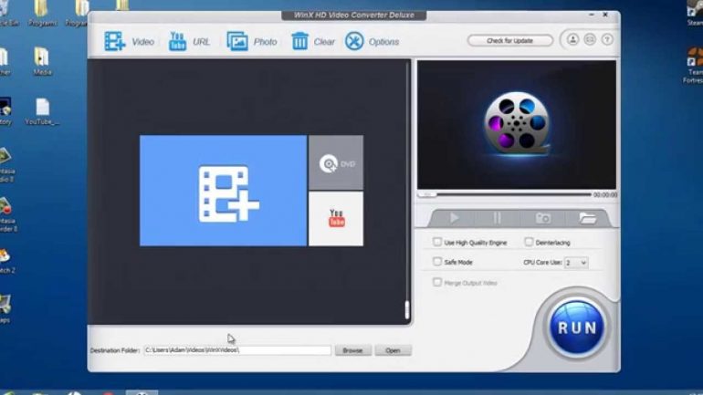Open the YouTube URL downloader toolbar button

click(x=189, y=42)
